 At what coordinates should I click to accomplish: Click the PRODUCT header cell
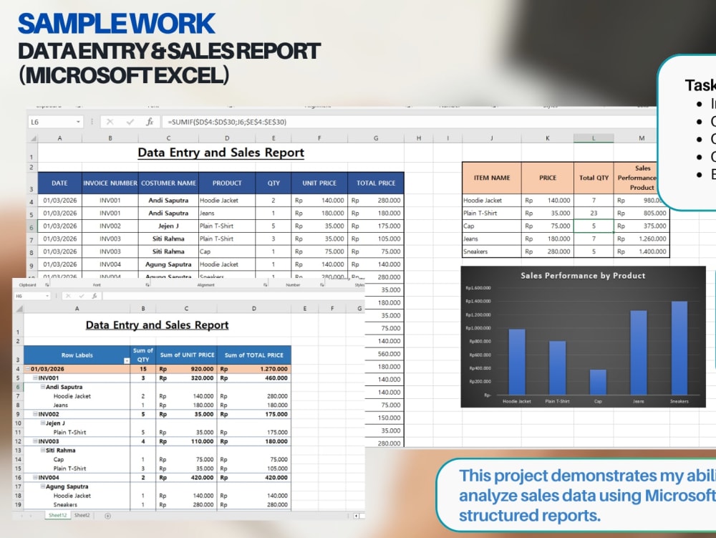(227, 183)
